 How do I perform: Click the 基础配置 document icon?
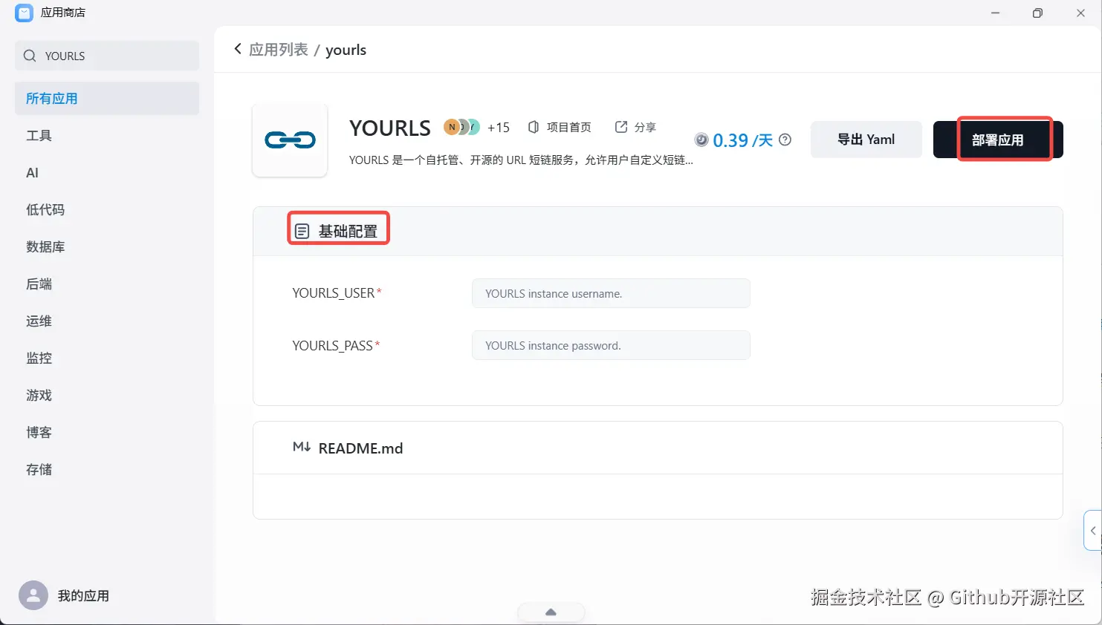pos(302,232)
